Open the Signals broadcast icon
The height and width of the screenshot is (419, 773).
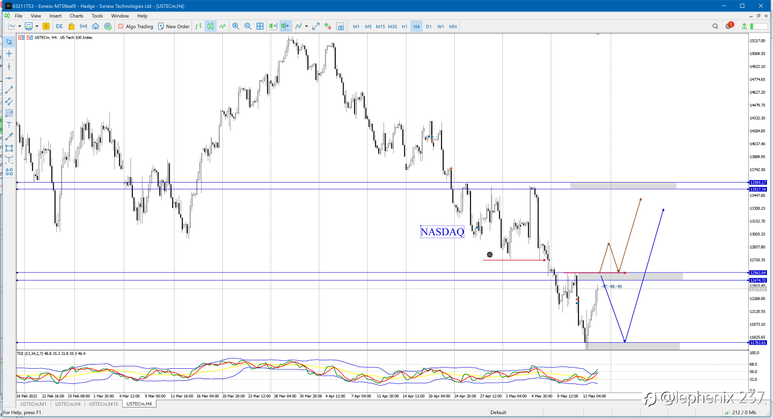click(x=83, y=27)
